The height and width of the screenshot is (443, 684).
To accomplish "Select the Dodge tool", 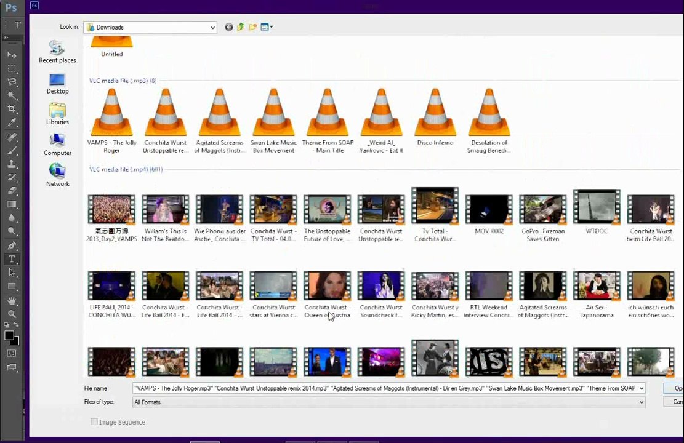I will 12,231.
